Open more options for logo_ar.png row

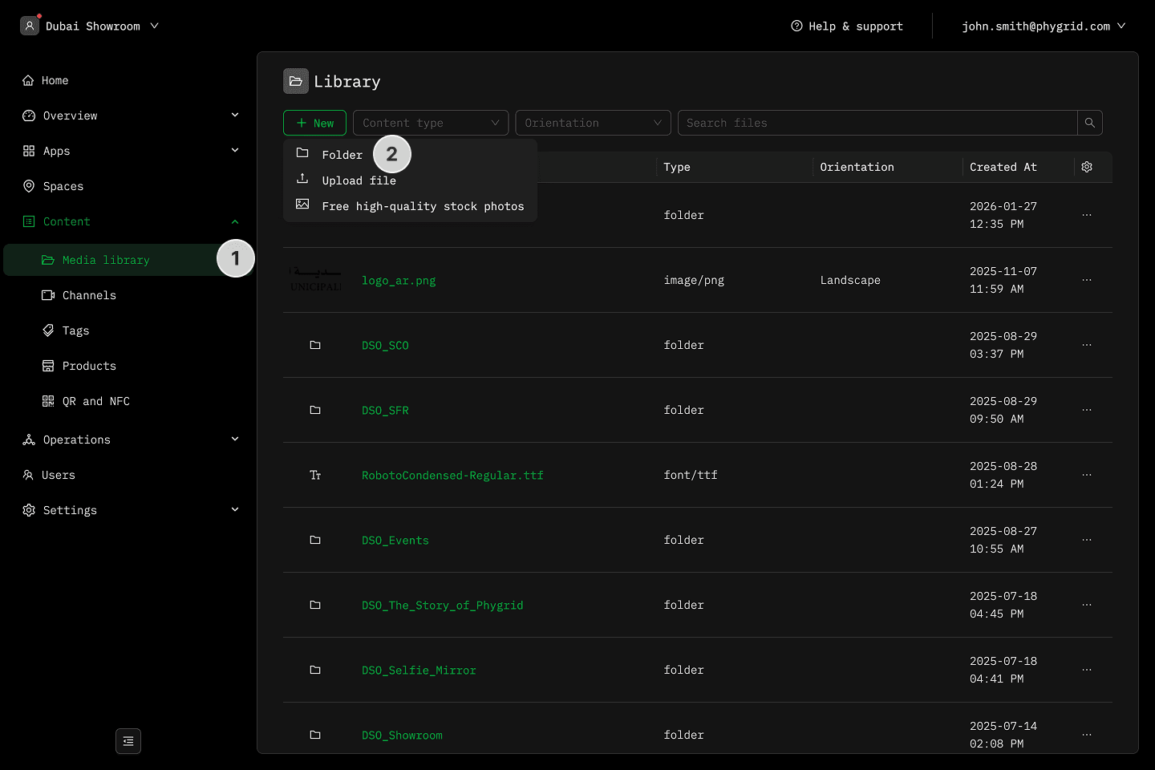tap(1087, 280)
